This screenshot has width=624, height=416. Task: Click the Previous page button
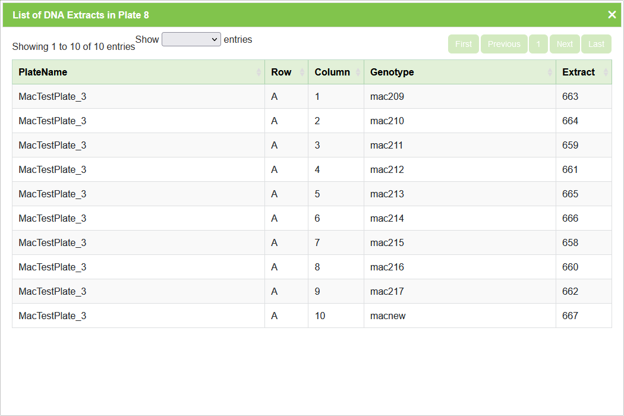[504, 44]
